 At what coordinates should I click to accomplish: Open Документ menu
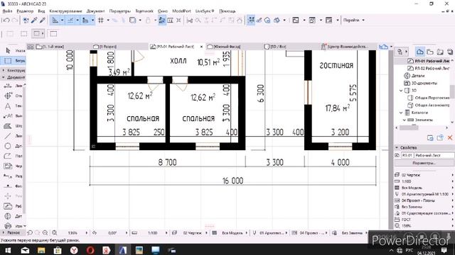(x=95, y=11)
